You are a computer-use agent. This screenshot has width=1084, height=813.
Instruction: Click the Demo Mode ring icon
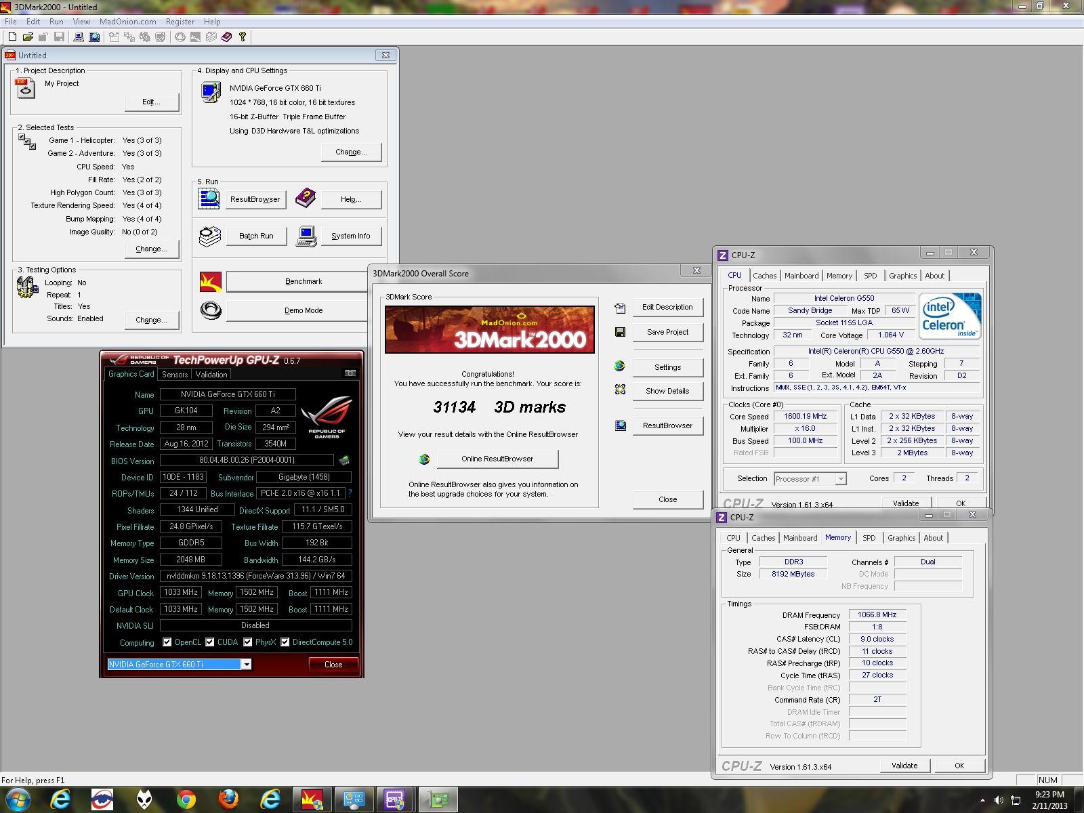[x=211, y=310]
